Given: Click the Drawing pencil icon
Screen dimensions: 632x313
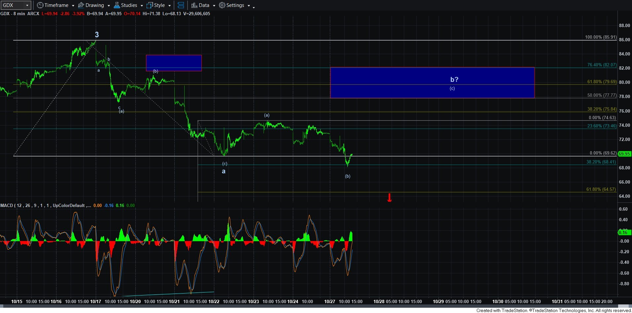Looking at the screenshot, I should coord(81,5).
